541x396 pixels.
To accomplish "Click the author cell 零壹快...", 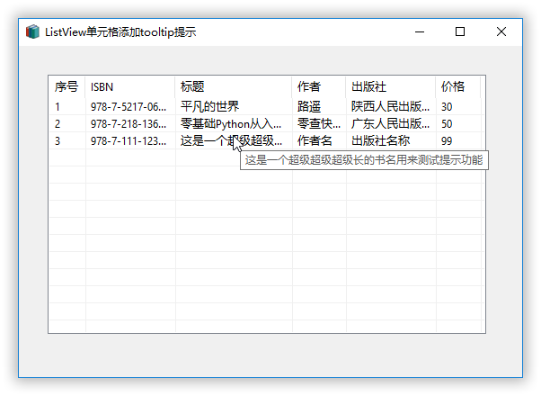I will tap(318, 124).
